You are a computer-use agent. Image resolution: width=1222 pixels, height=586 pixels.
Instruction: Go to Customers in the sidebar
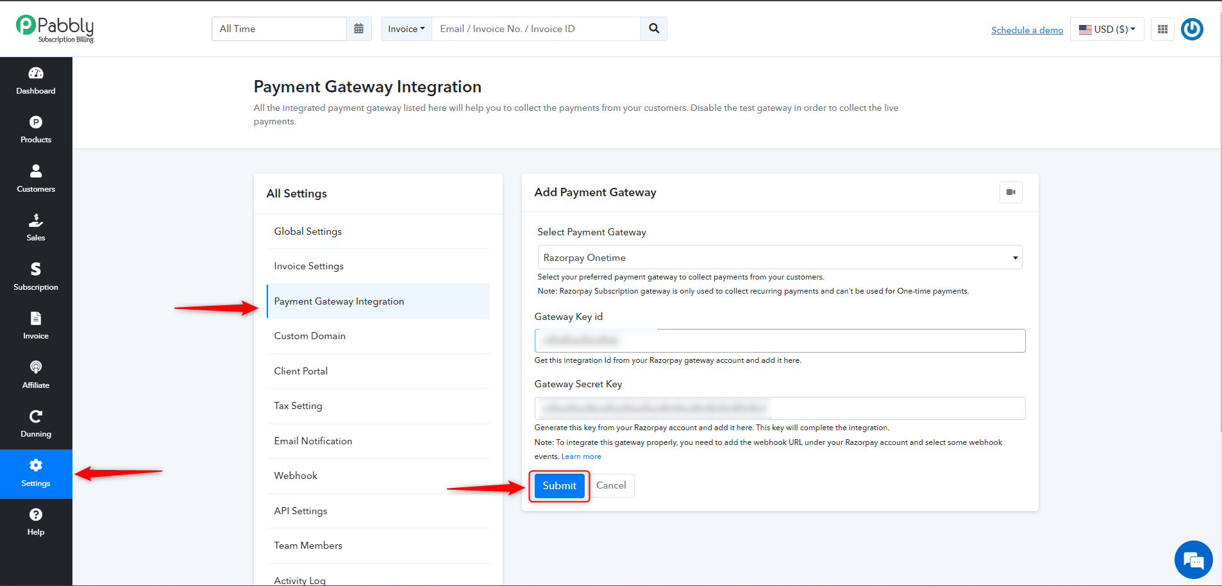(36, 180)
